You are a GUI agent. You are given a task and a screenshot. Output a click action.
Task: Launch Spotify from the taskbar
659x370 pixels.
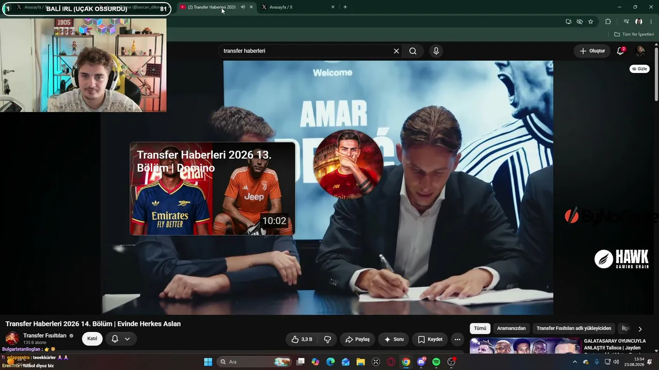tap(436, 362)
